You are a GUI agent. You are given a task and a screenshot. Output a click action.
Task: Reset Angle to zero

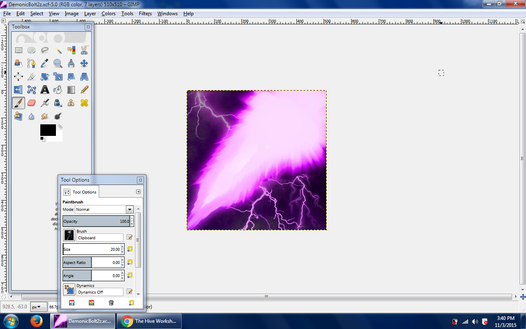click(130, 275)
